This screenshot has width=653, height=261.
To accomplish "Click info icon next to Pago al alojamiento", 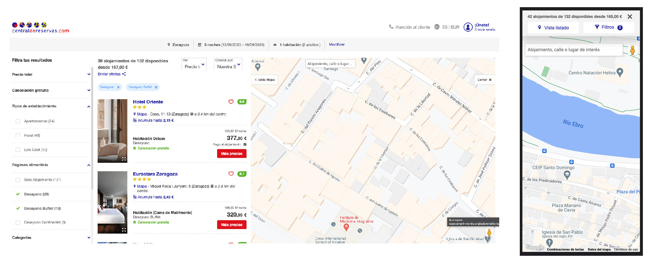I will [245, 145].
